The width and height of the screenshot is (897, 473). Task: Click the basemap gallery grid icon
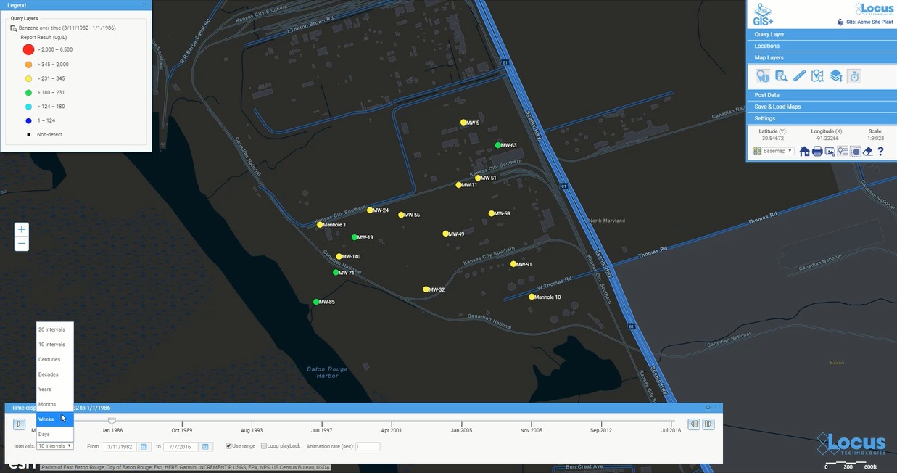(757, 151)
